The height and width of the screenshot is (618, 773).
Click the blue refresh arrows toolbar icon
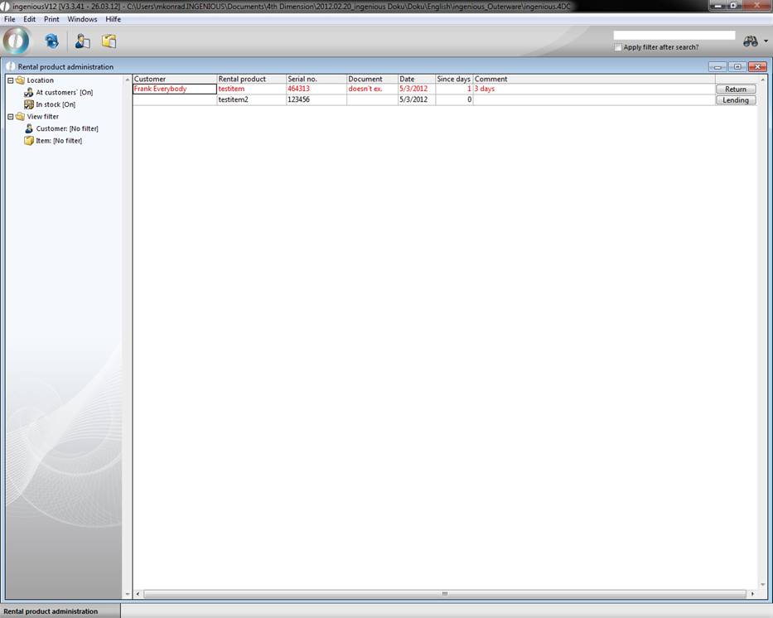coord(51,41)
